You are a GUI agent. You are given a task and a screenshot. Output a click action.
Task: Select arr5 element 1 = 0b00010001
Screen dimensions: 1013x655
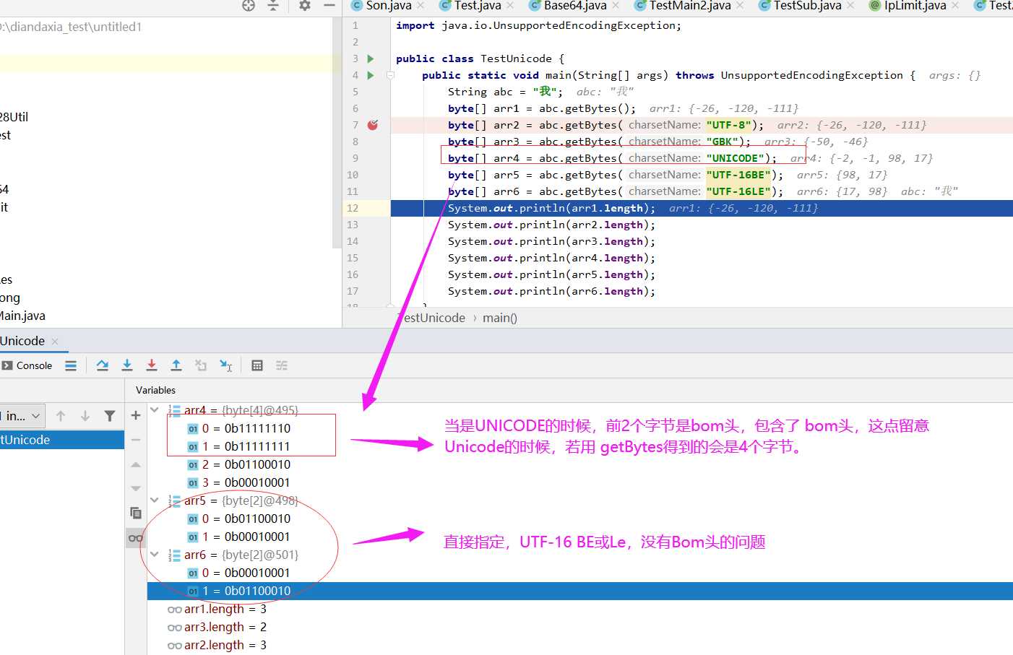tap(238, 537)
